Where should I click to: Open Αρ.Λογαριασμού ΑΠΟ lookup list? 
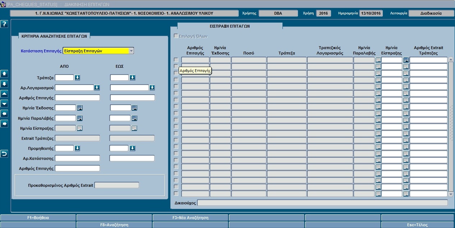97,87
